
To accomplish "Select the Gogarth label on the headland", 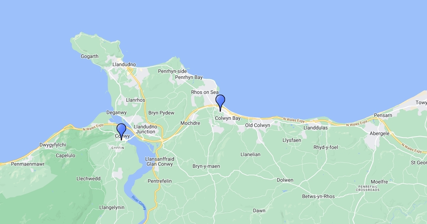I will (89, 56).
